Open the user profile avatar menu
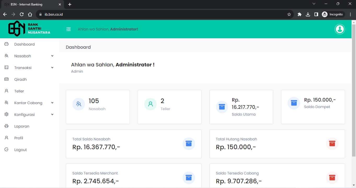This screenshot has width=356, height=188. pyautogui.click(x=340, y=29)
